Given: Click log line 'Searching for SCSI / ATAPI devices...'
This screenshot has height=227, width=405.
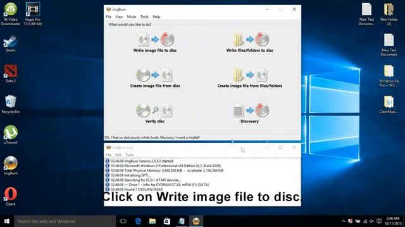Looking at the screenshot, I should click(x=146, y=180).
